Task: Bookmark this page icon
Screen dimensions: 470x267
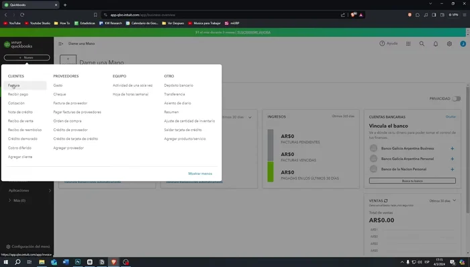Action: pos(95,15)
